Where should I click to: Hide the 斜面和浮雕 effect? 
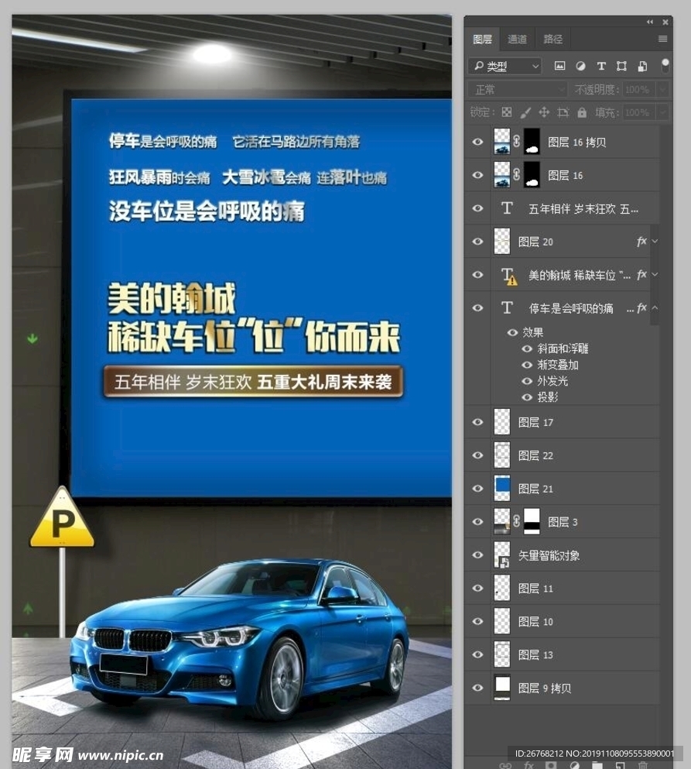(x=527, y=348)
